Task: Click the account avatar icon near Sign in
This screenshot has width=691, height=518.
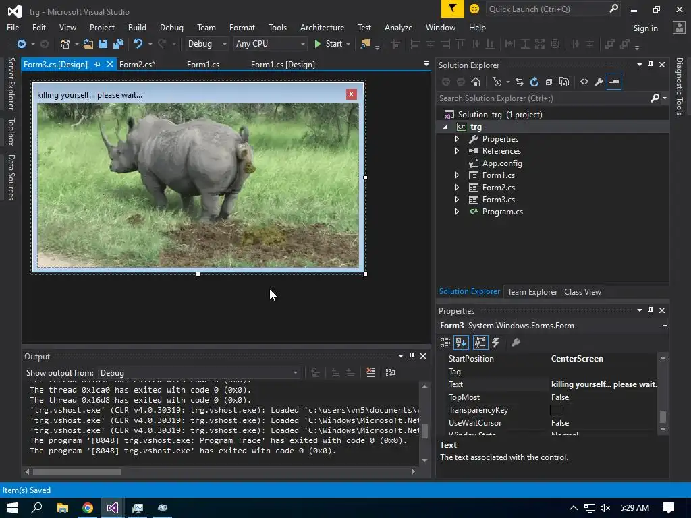Action: pos(679,28)
